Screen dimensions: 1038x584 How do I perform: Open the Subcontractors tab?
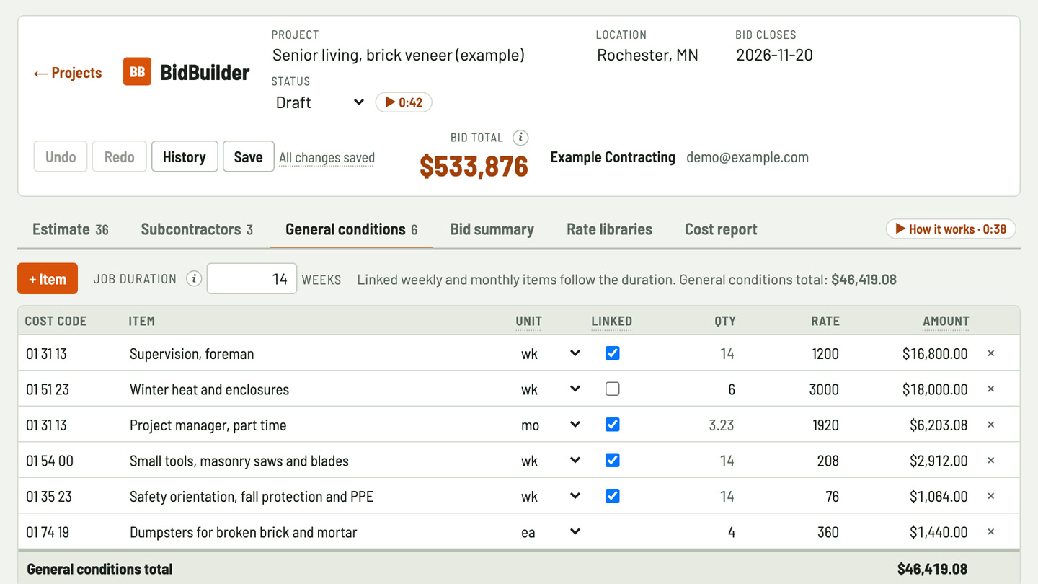(197, 229)
